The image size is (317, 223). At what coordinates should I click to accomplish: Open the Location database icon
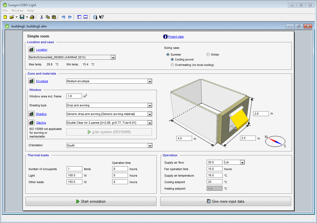coord(32,50)
